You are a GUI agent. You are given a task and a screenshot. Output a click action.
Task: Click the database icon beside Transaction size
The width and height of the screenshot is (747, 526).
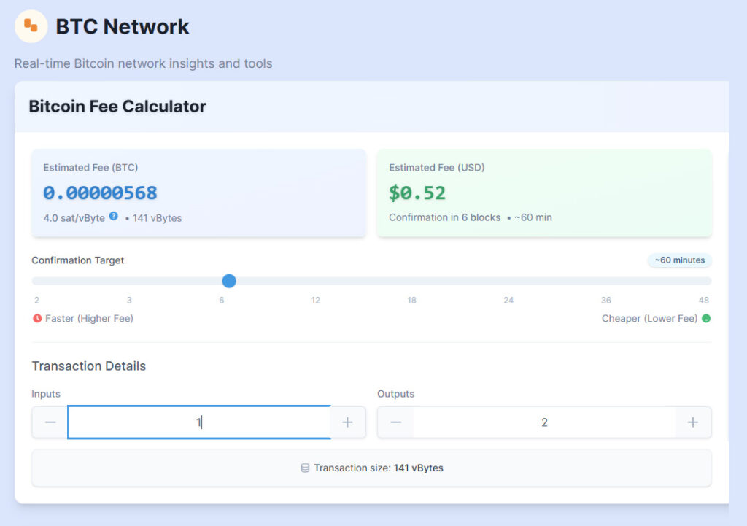coord(305,468)
